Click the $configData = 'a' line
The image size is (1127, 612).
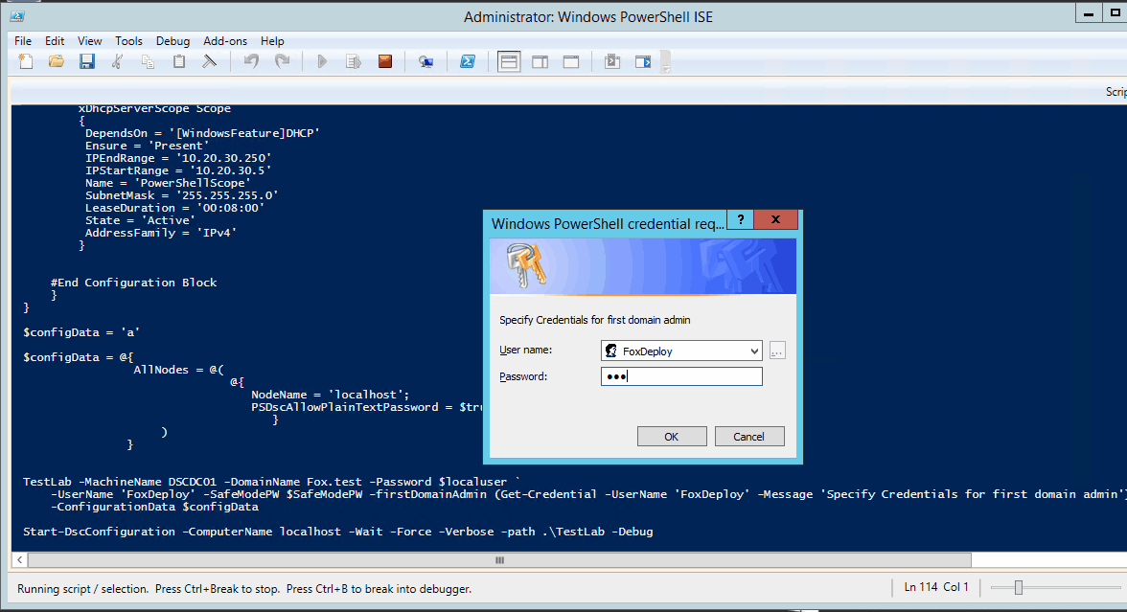tap(81, 331)
